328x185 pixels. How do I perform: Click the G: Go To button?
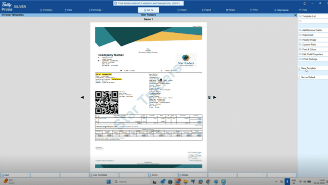(x=148, y=10)
